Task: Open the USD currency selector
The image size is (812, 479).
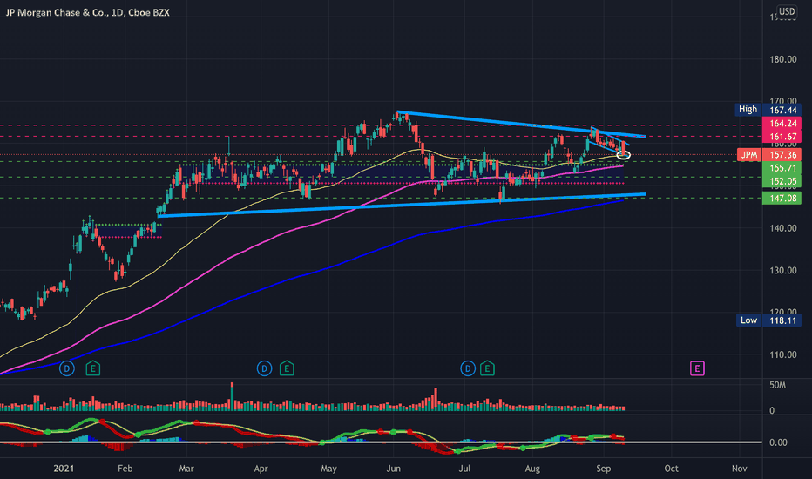Action: click(x=787, y=11)
